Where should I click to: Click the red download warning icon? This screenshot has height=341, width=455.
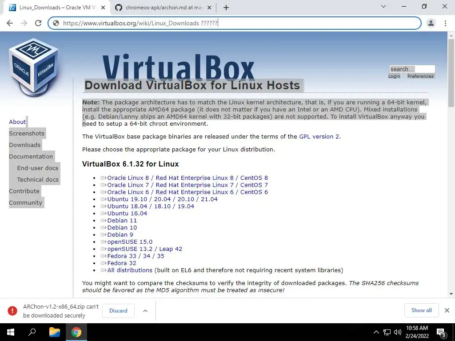(x=12, y=310)
